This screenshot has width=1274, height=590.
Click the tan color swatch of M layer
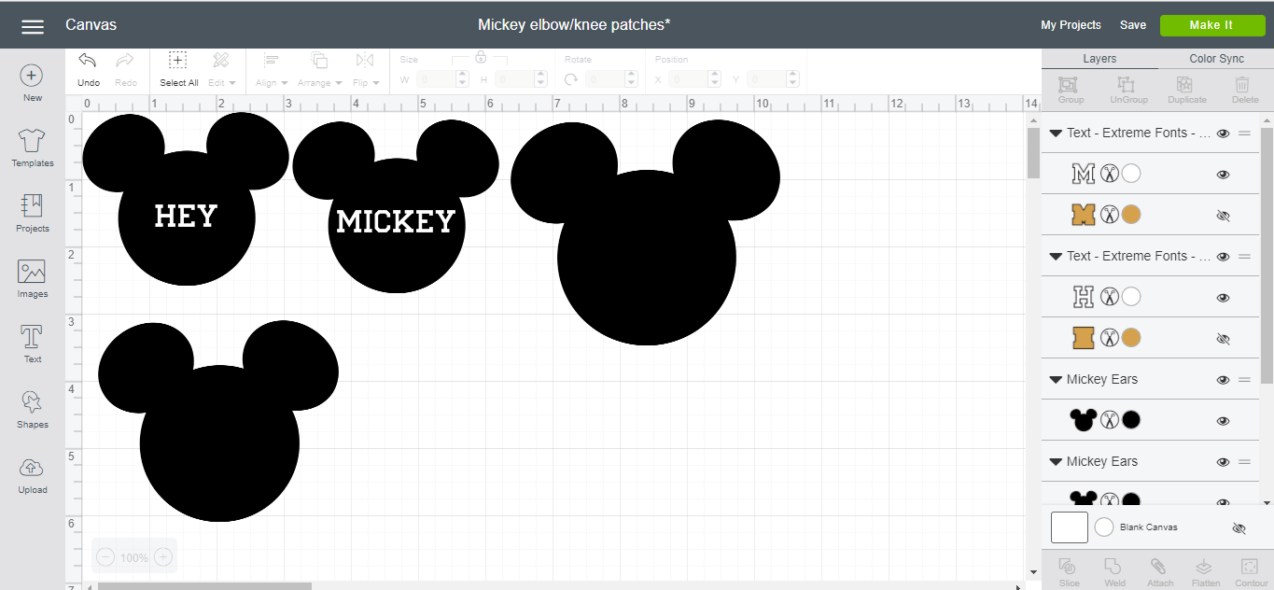click(1131, 215)
